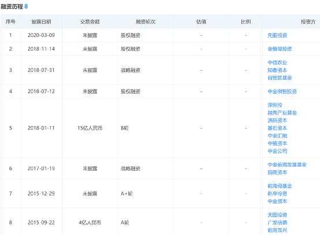320x235 pixels.
Task: Click the 中金汇融 investor link
Action: (x=277, y=136)
